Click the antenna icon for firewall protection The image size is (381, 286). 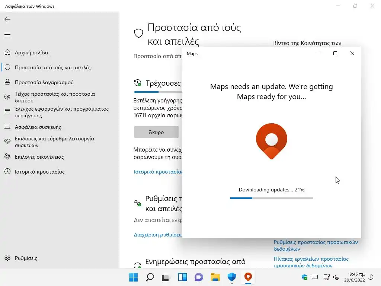pos(7,97)
